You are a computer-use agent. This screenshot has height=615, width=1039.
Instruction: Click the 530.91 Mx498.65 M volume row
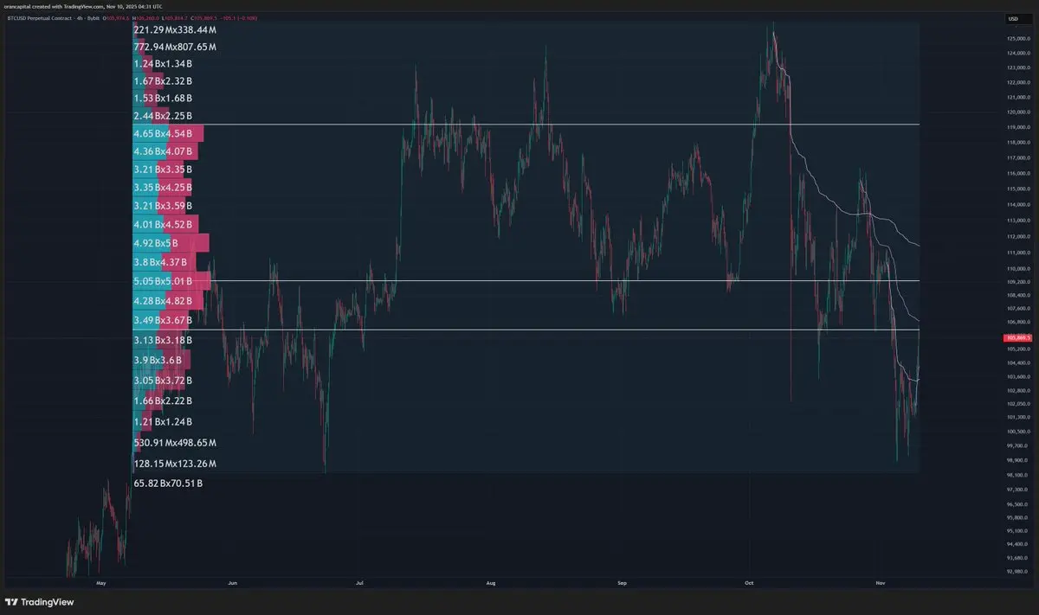(x=175, y=443)
